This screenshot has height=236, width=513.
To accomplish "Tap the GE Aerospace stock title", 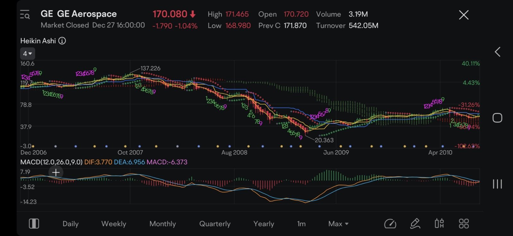I will (79, 14).
